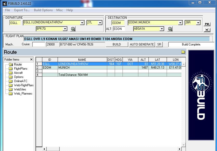
Task: Click the Web-FlightPlans folder icon
Action: pos(11,85)
